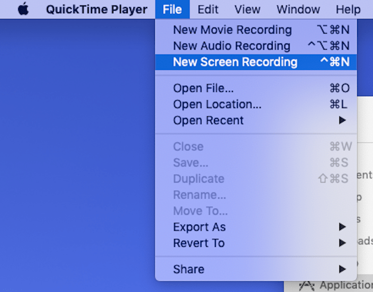Click Applications in the Finder sidebar
The width and height of the screenshot is (373, 292).
click(x=335, y=286)
